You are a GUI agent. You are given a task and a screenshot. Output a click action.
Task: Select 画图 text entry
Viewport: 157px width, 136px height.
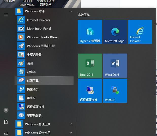30,63
